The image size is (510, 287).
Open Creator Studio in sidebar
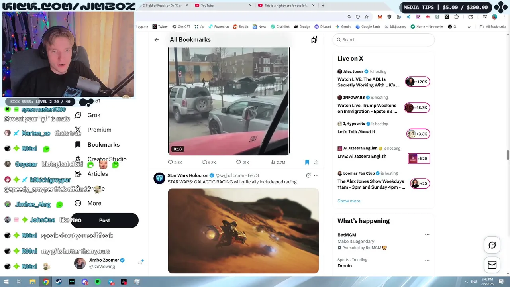point(101,159)
